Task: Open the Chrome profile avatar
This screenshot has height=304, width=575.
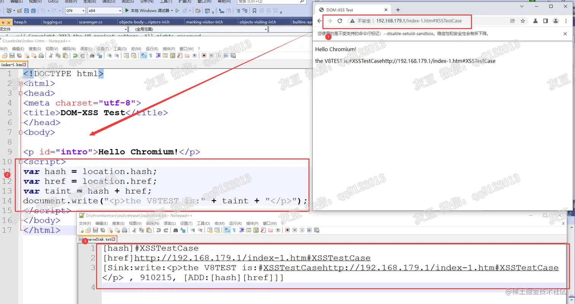Action: pos(556,21)
